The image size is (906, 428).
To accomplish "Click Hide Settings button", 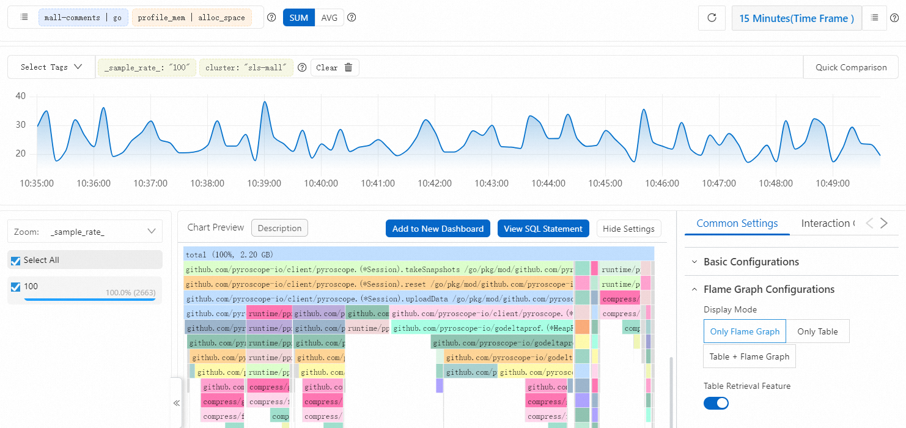I will [629, 229].
